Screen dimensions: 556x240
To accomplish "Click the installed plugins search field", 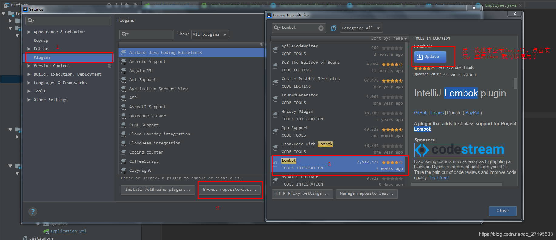I will (x=147, y=34).
